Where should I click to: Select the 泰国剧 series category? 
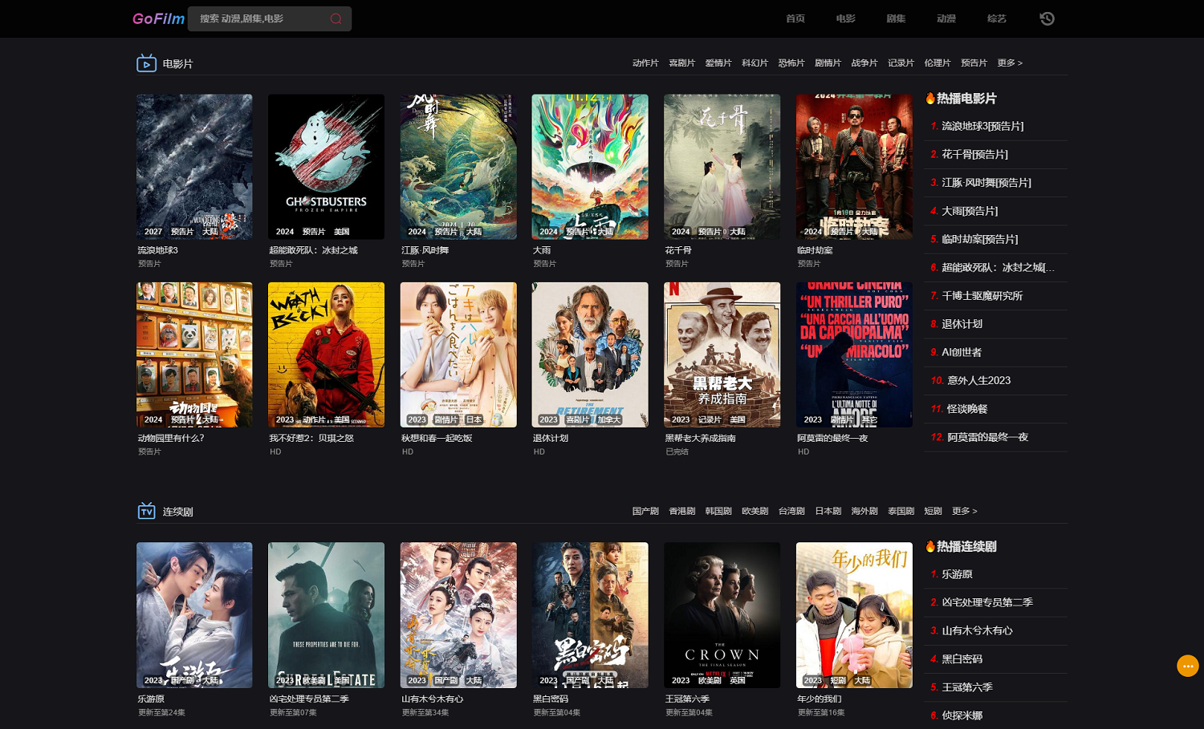tap(901, 511)
